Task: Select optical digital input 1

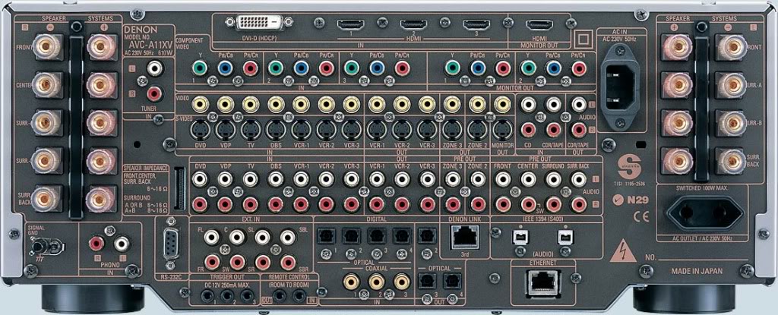Action: click(x=327, y=236)
